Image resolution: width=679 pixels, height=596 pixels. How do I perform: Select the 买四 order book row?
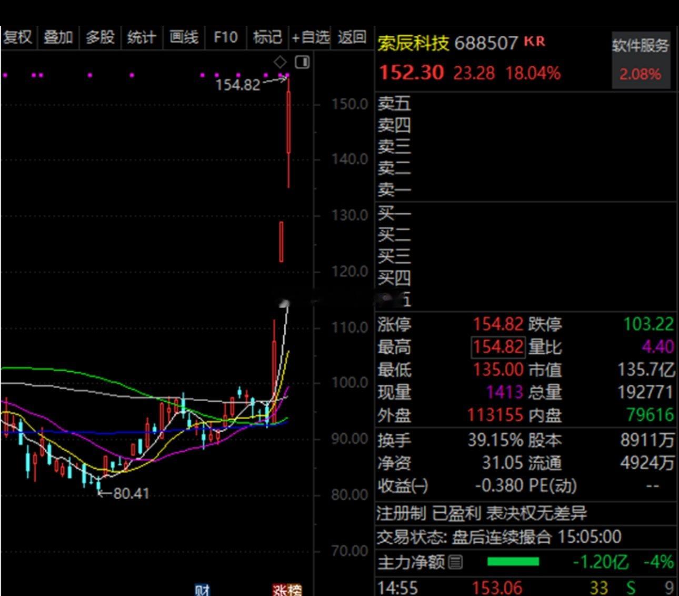(x=525, y=277)
